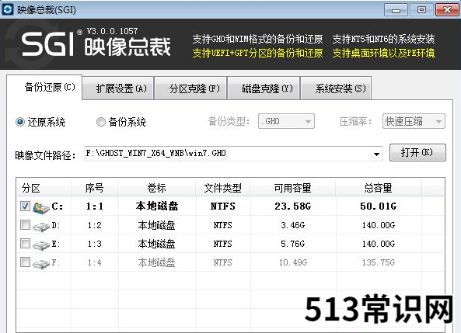Click the F: drive icon
This screenshot has width=461, height=333.
tap(41, 263)
